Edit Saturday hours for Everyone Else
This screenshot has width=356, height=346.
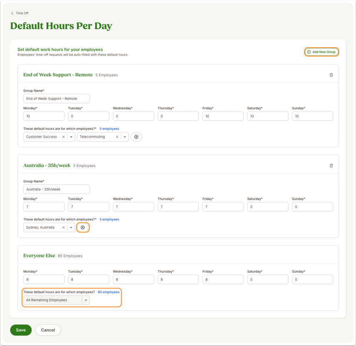[268, 279]
